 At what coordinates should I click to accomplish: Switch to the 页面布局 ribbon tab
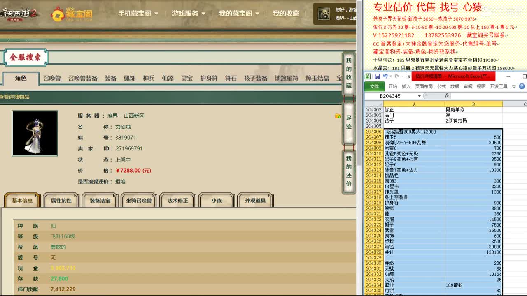pyautogui.click(x=424, y=86)
